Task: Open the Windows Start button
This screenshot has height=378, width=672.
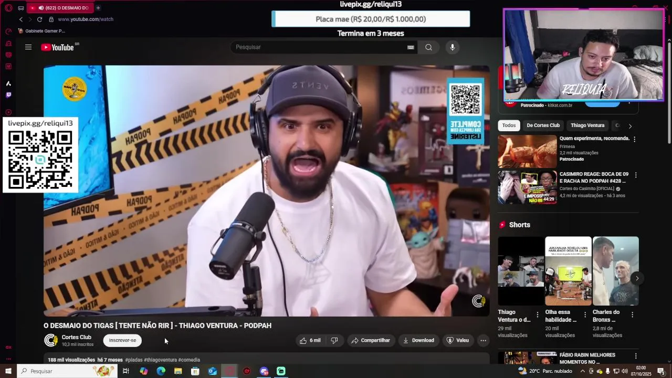Action: tap(8, 371)
